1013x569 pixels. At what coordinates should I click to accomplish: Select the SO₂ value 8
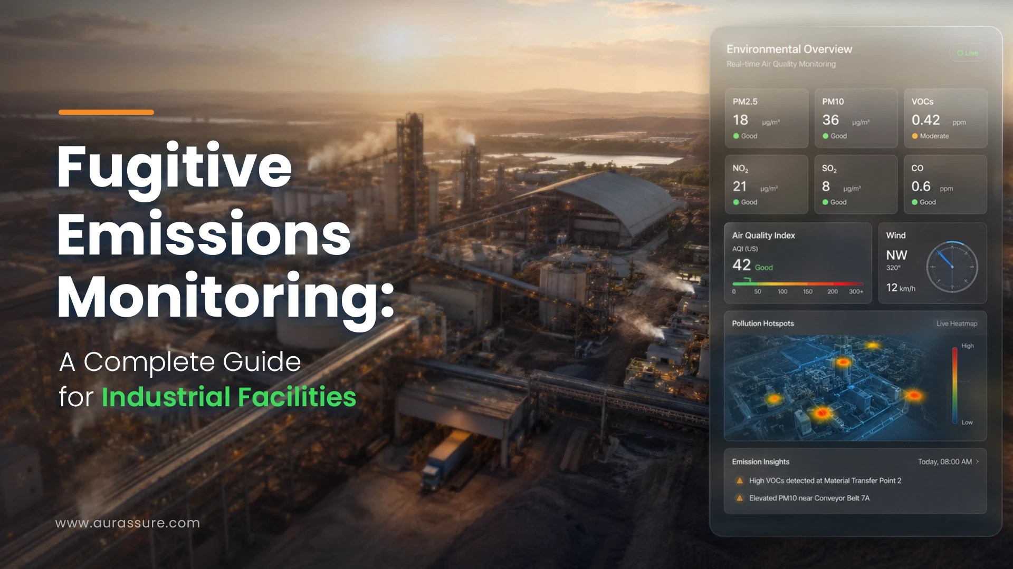tap(826, 187)
